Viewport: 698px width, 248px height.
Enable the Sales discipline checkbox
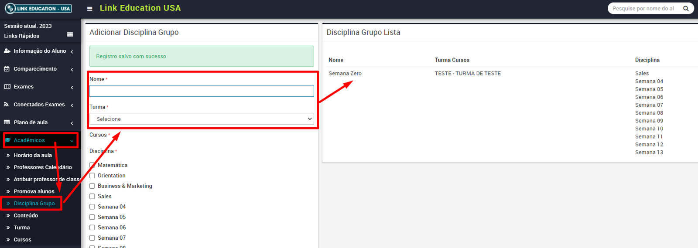pos(92,197)
